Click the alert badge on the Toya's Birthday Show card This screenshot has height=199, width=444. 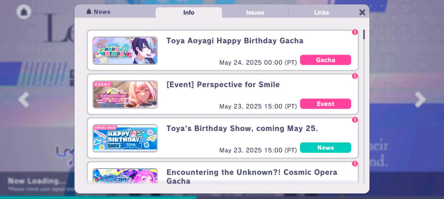pyautogui.click(x=355, y=120)
